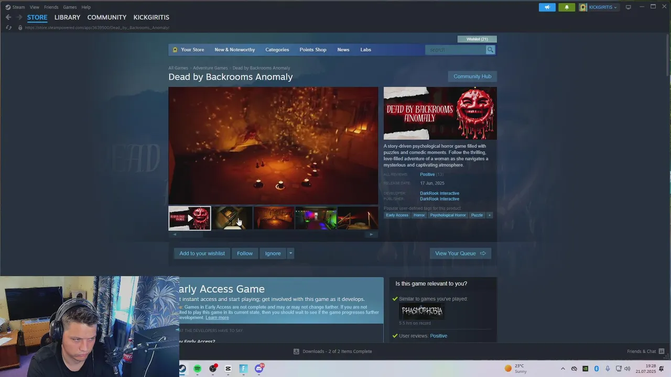Switch to the LIBRARY tab
Viewport: 671px width, 377px height.
[x=67, y=17]
